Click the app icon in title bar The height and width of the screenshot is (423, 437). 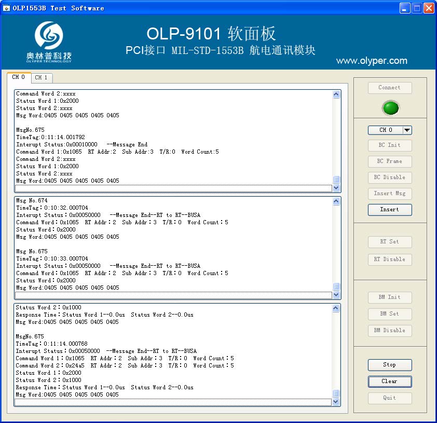(x=6, y=8)
